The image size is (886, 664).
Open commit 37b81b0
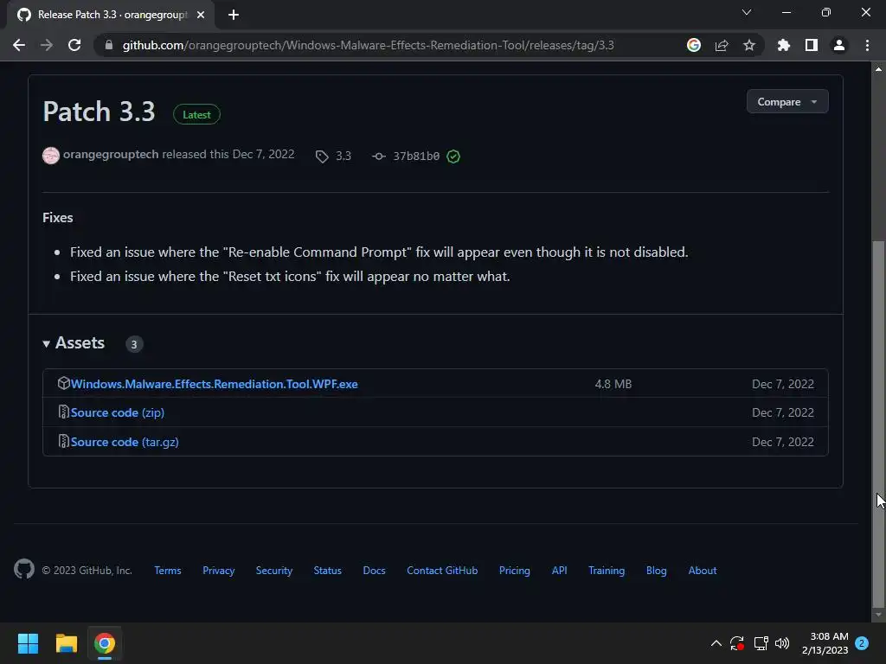tap(416, 156)
